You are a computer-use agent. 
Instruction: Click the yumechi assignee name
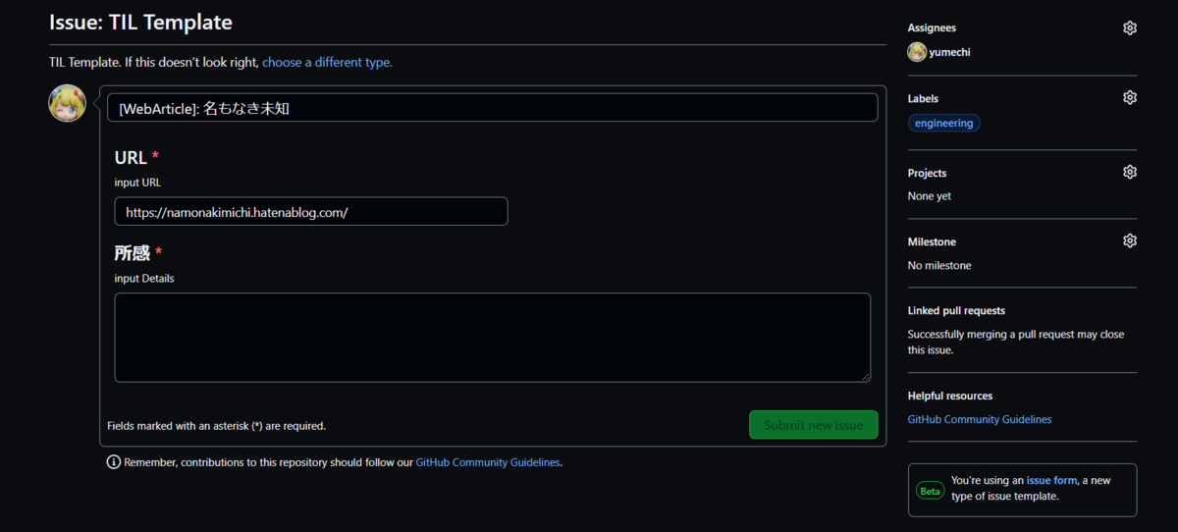951,53
